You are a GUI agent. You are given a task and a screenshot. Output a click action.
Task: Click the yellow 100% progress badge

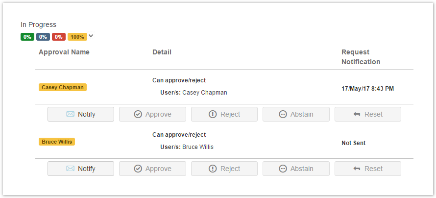77,37
